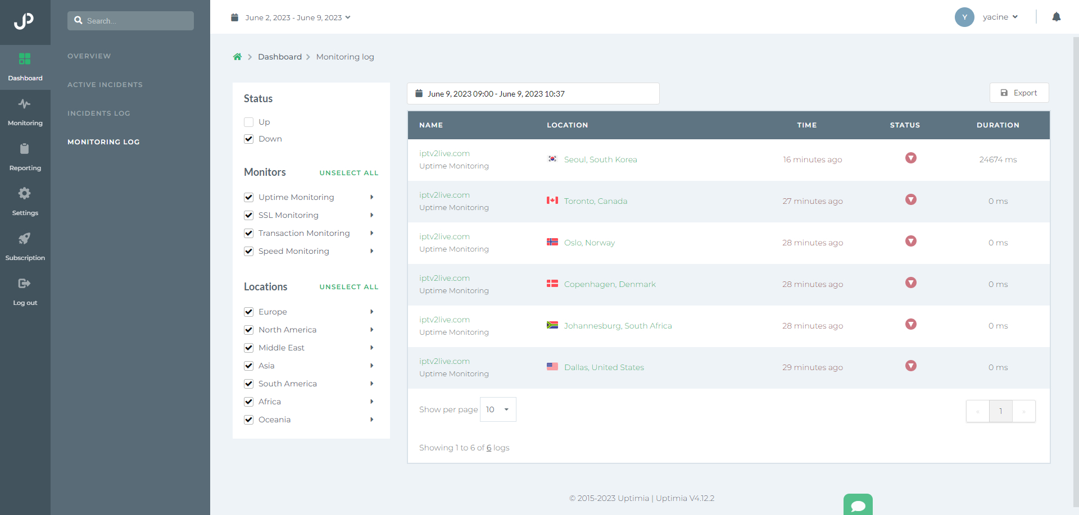This screenshot has width=1079, height=515.
Task: Open the Seoul, South Korea location link
Action: click(601, 159)
